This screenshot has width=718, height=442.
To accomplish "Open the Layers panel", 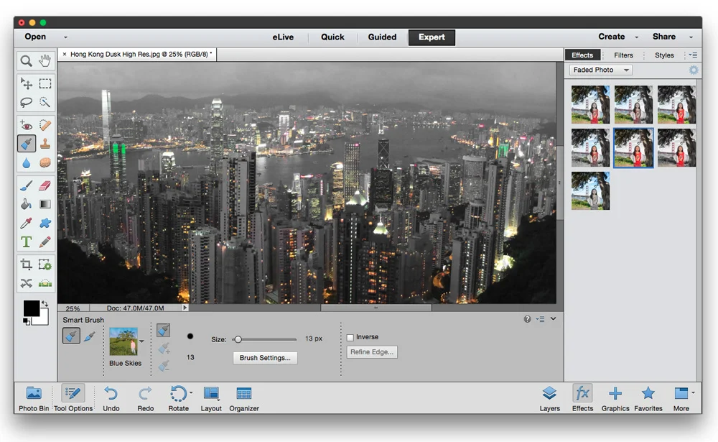I will [549, 399].
